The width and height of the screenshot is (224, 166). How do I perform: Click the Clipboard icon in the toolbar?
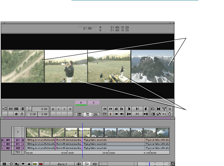click(x=170, y=114)
